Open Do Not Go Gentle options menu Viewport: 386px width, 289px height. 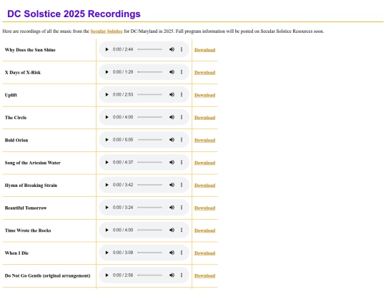pyautogui.click(x=182, y=275)
